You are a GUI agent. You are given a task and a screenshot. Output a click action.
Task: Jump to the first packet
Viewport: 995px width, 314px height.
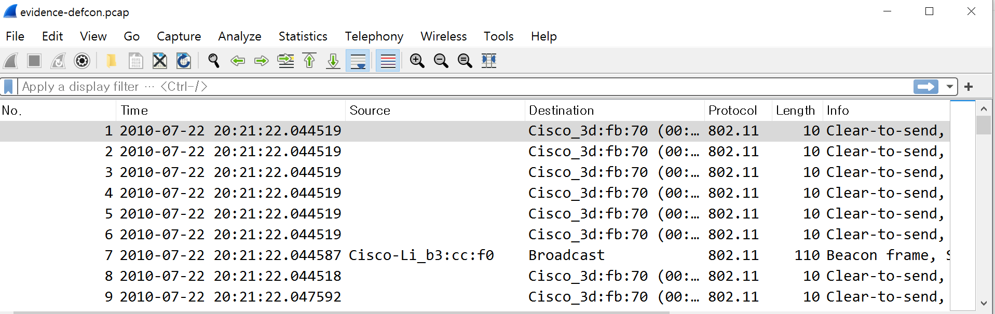309,61
